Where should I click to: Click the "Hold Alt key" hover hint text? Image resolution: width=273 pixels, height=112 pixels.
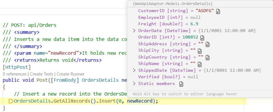pos(185,94)
